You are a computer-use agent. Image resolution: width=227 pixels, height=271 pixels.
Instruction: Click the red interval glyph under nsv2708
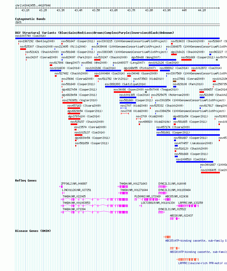coord(125,113)
